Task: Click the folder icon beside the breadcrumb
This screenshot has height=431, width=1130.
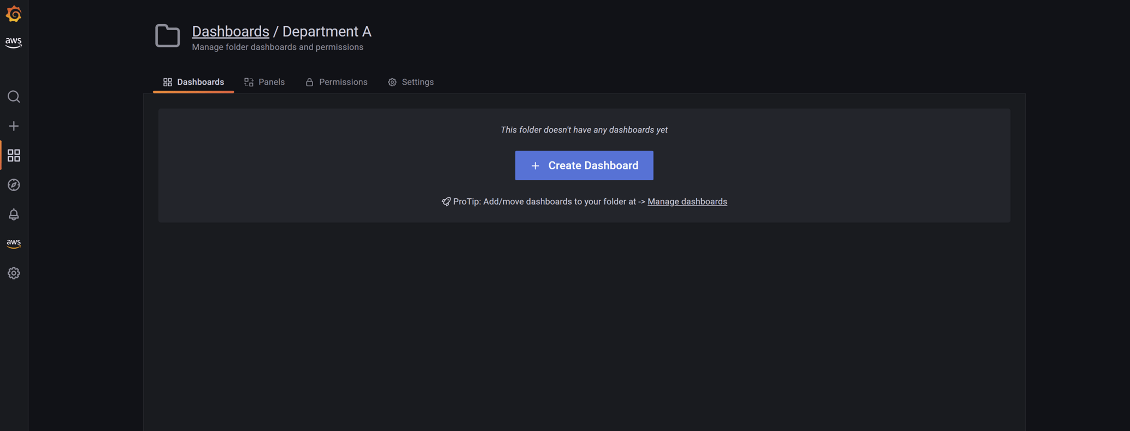Action: pos(167,36)
